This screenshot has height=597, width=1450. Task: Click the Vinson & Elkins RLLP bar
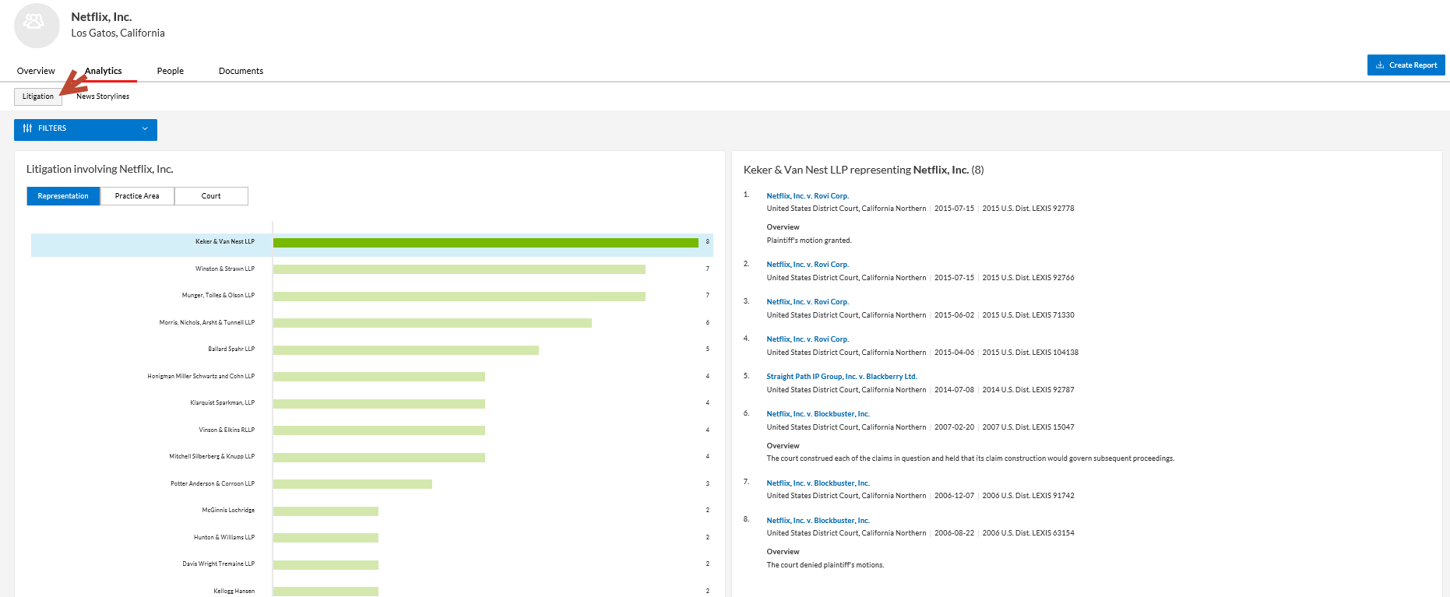[x=379, y=430]
